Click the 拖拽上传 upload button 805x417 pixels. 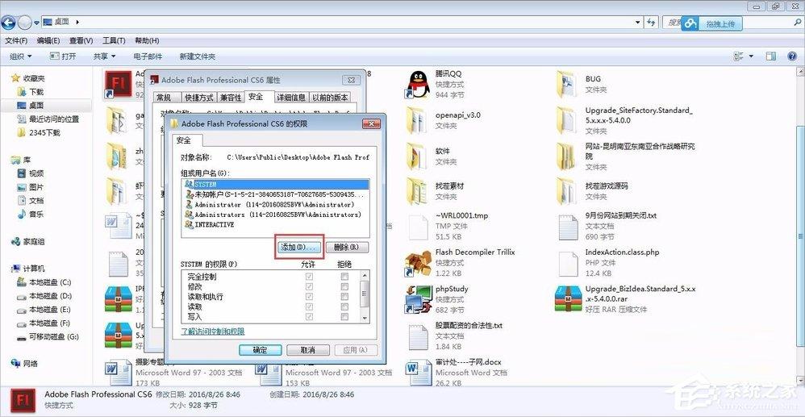tap(712, 23)
